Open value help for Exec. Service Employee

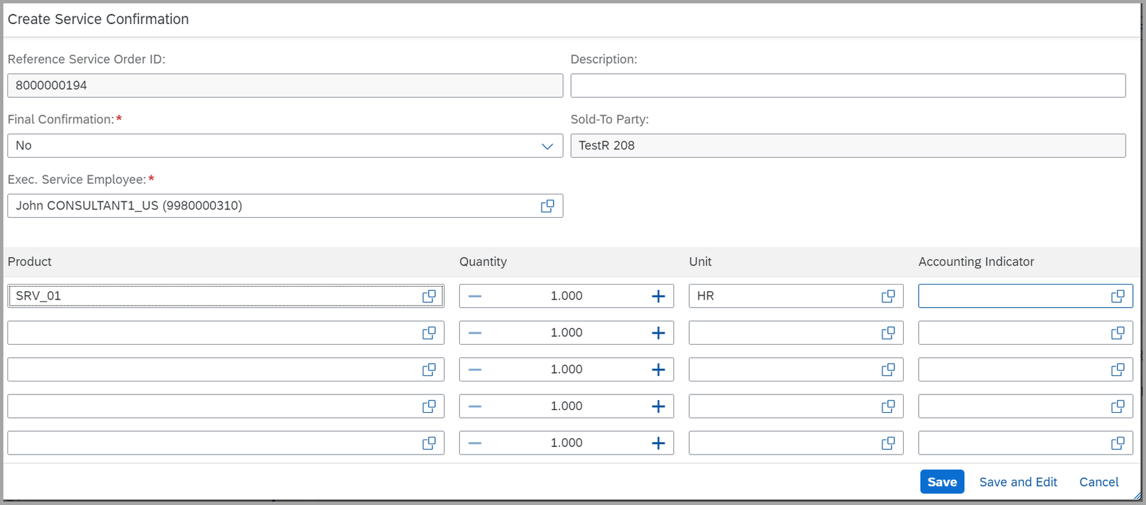point(547,206)
